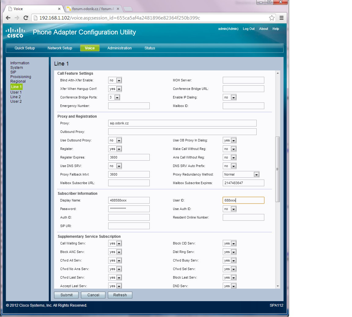This screenshot has width=352, height=317.
Task: Toggle the Use DNS SRV selector
Action: 115,166
